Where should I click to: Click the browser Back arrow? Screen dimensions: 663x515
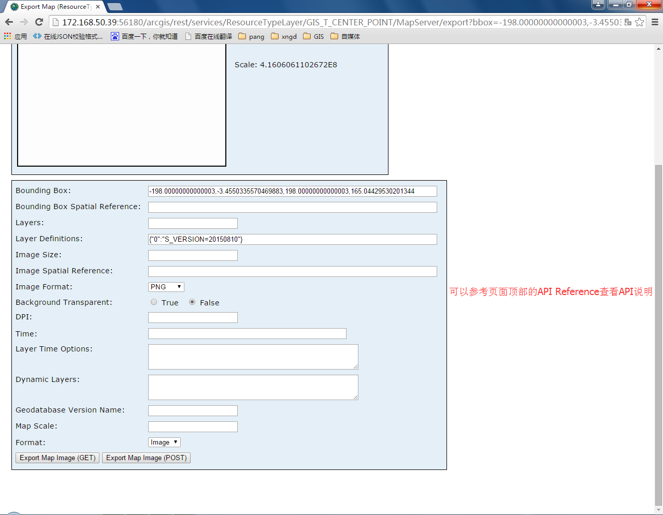click(x=9, y=22)
